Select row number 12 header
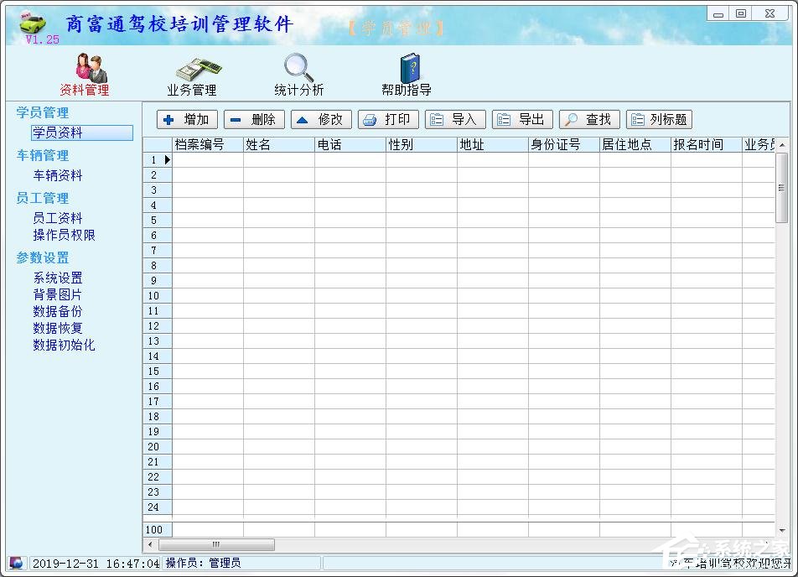798x577 pixels. (x=158, y=326)
